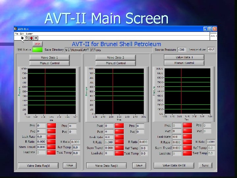Click the red LED beside Loadrate in the Valve Data 1 panel

(x=51, y=152)
